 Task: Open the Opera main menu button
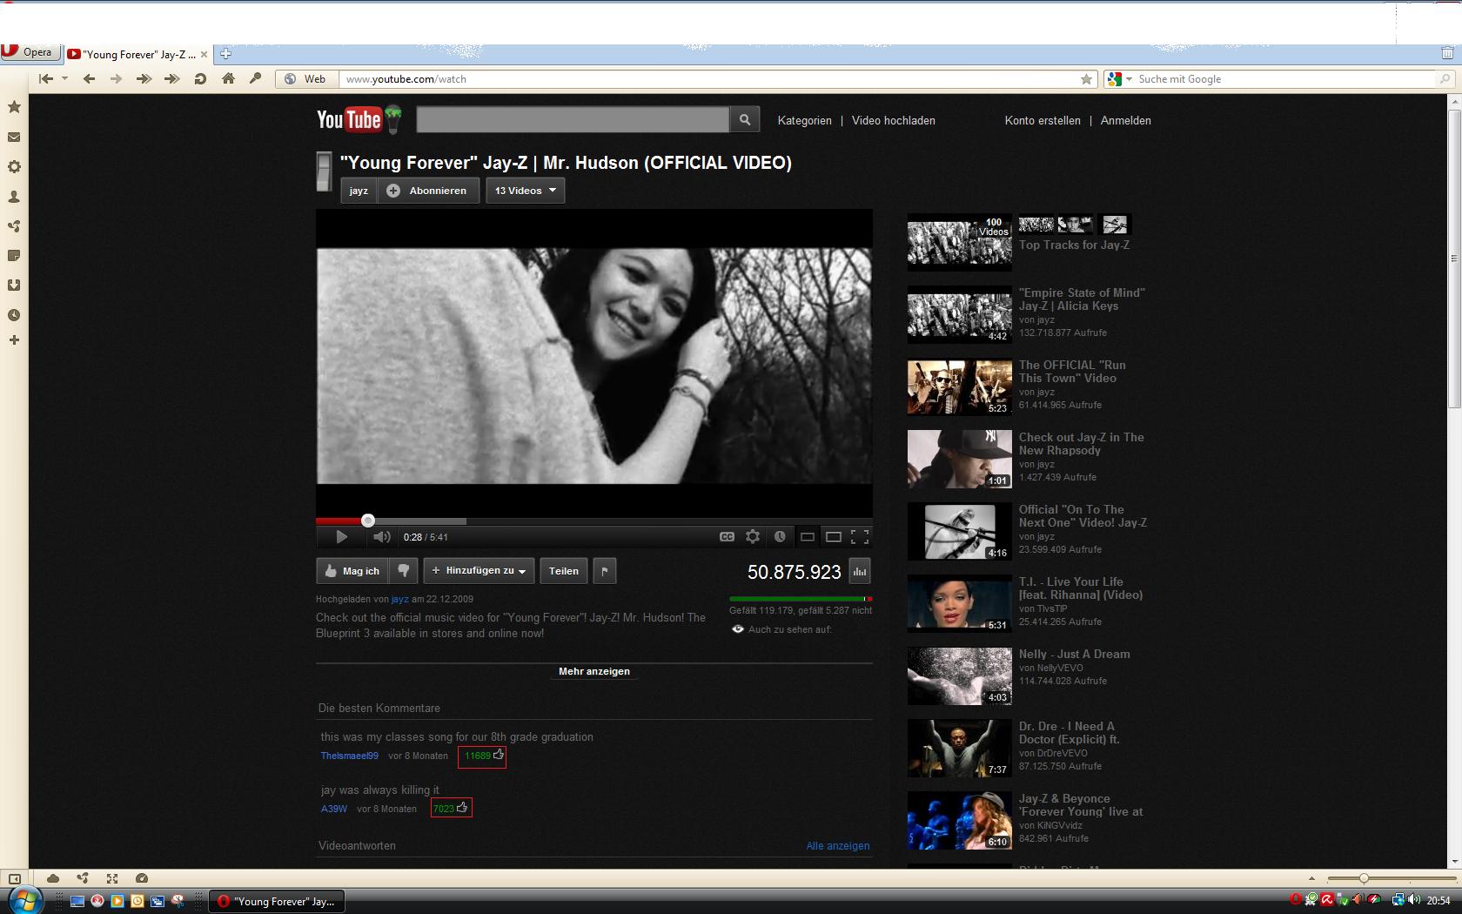coord(30,52)
